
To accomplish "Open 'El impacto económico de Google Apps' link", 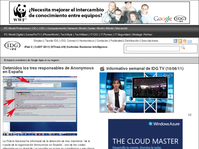I will coord(31,60).
